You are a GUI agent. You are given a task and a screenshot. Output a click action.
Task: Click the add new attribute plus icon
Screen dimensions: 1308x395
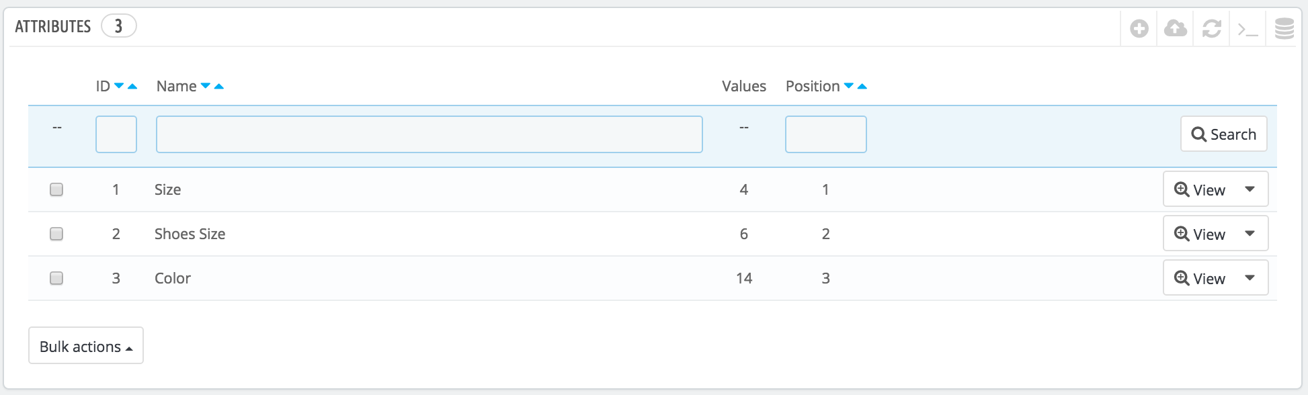pos(1139,29)
